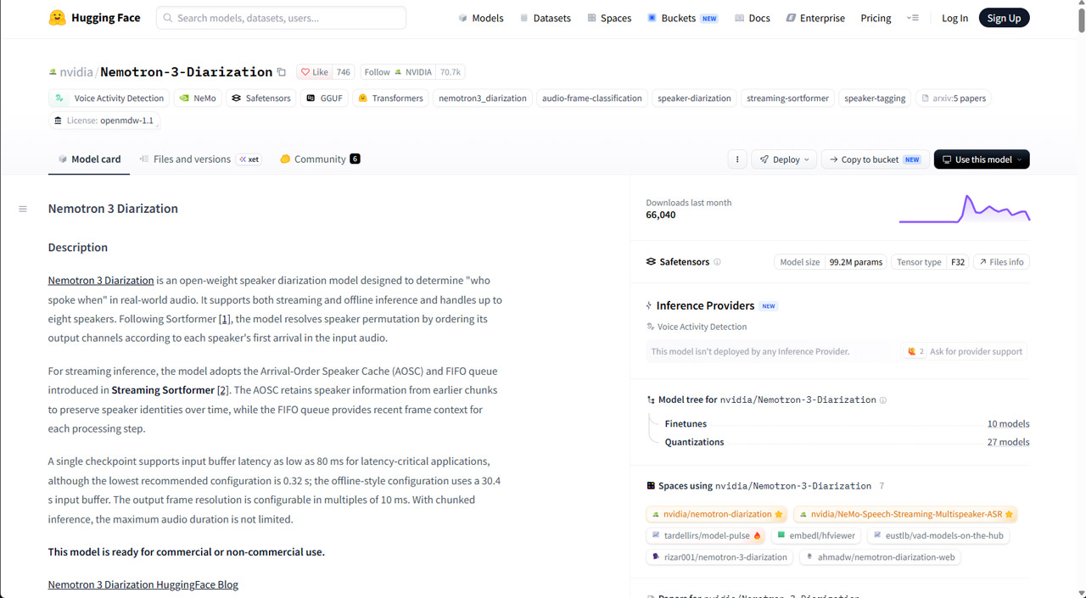The height and width of the screenshot is (598, 1086).
Task: Click the heart Like button
Action: (314, 72)
